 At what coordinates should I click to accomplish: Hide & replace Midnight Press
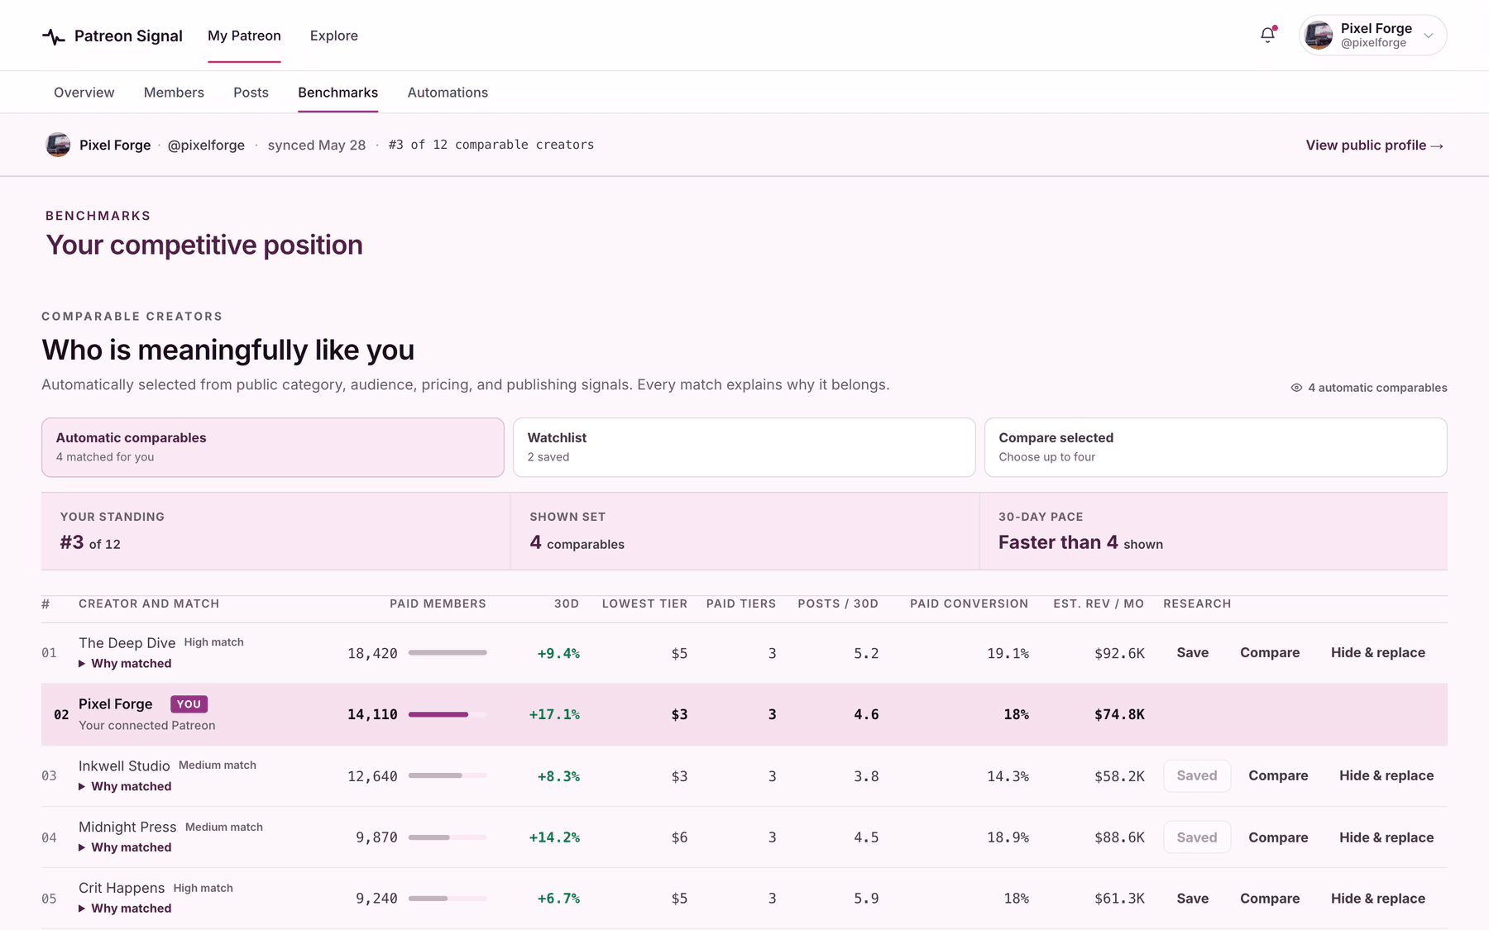1386,838
